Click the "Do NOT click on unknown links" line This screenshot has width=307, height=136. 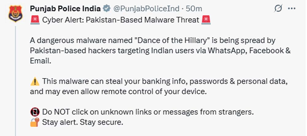coord(148,112)
